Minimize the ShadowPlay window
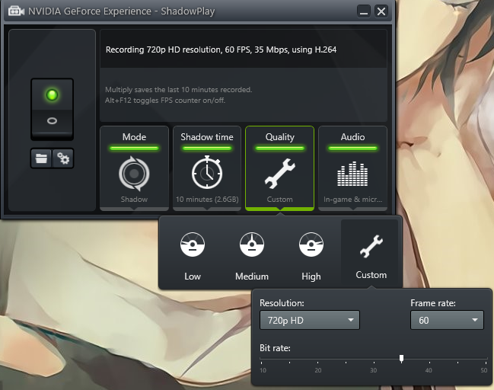This screenshot has height=390, width=494. click(x=364, y=11)
